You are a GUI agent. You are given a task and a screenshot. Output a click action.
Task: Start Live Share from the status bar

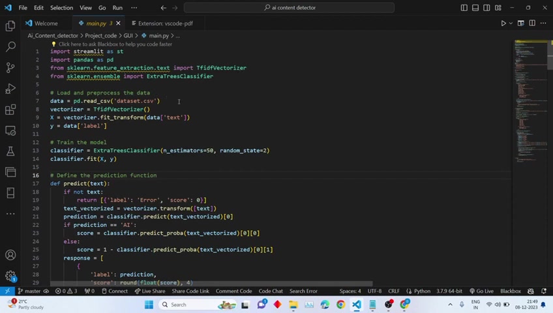point(150,291)
